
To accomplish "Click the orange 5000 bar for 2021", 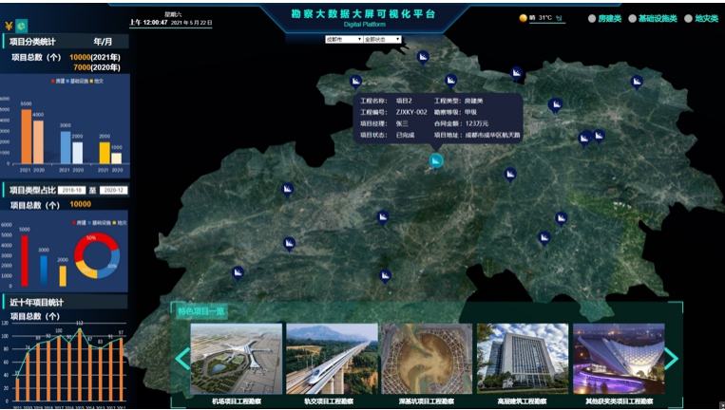I will click(x=27, y=137).
